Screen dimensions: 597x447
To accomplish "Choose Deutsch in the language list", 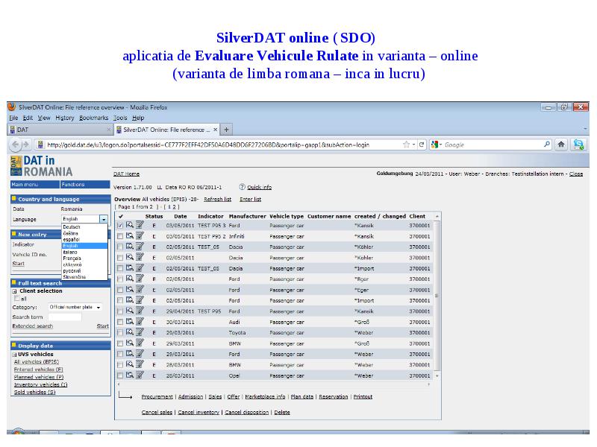I will click(72, 227).
